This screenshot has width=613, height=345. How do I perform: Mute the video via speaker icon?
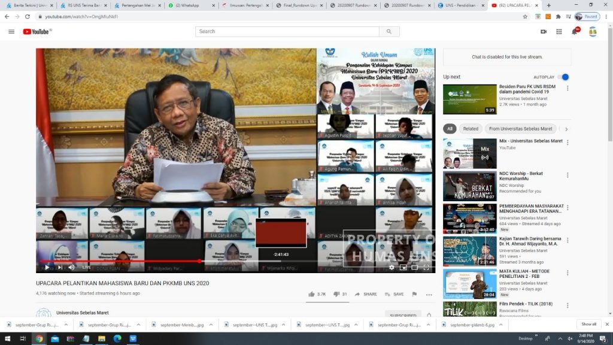pyautogui.click(x=72, y=268)
